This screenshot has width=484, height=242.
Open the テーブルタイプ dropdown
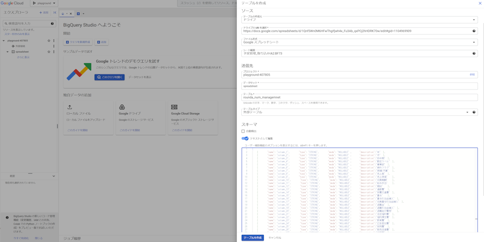[x=355, y=112]
